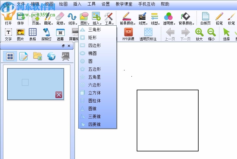The width and height of the screenshot is (237, 159).
Task: Open the 教学课堂 menu
Action: tap(124, 4)
